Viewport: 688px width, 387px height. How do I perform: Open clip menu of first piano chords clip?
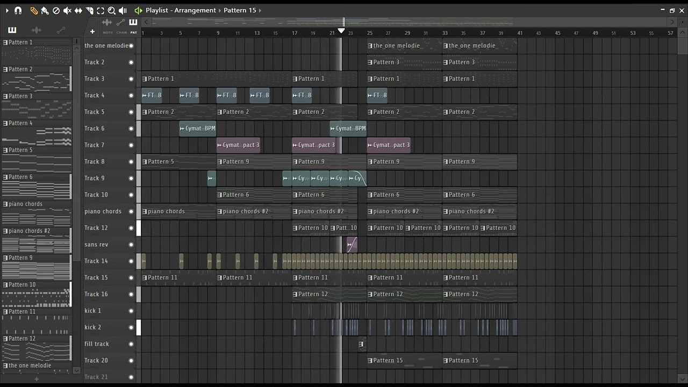tap(144, 212)
